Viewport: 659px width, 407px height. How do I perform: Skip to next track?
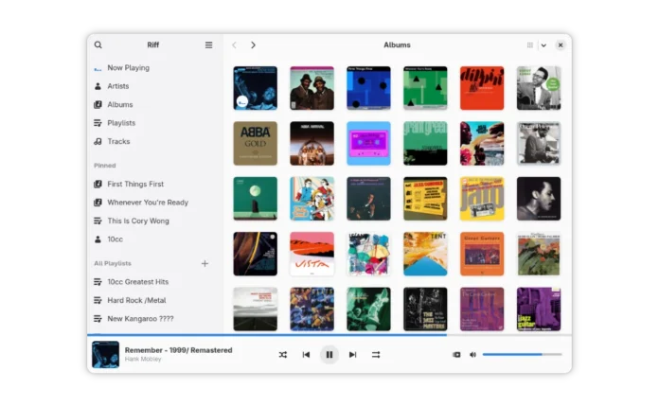pos(352,355)
